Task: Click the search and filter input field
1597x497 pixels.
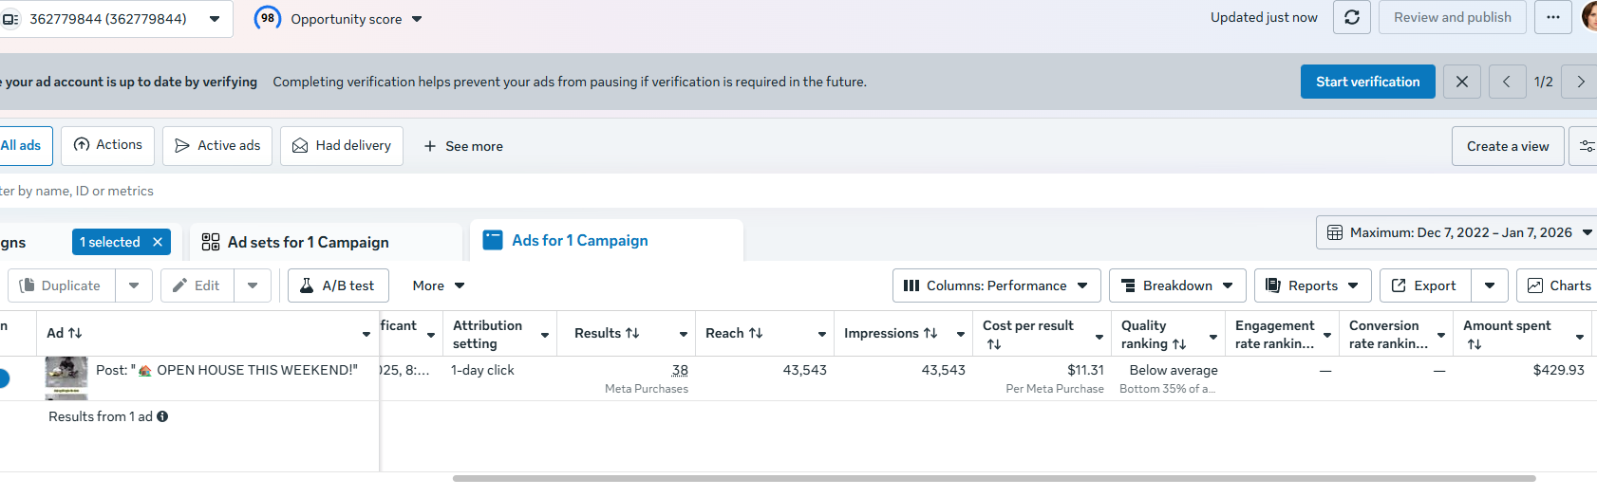Action: pos(285,191)
